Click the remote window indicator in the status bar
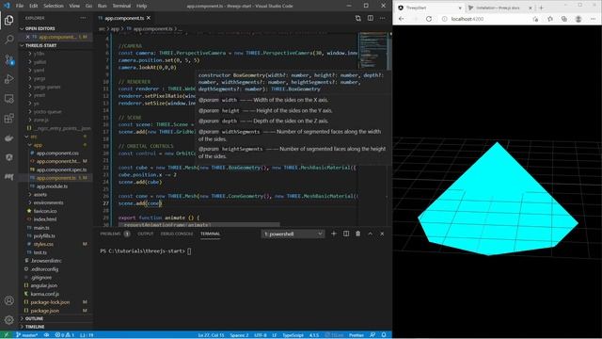The height and width of the screenshot is (339, 602). (7, 335)
